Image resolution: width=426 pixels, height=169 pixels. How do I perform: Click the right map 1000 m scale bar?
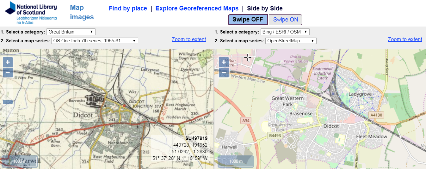click(236, 161)
